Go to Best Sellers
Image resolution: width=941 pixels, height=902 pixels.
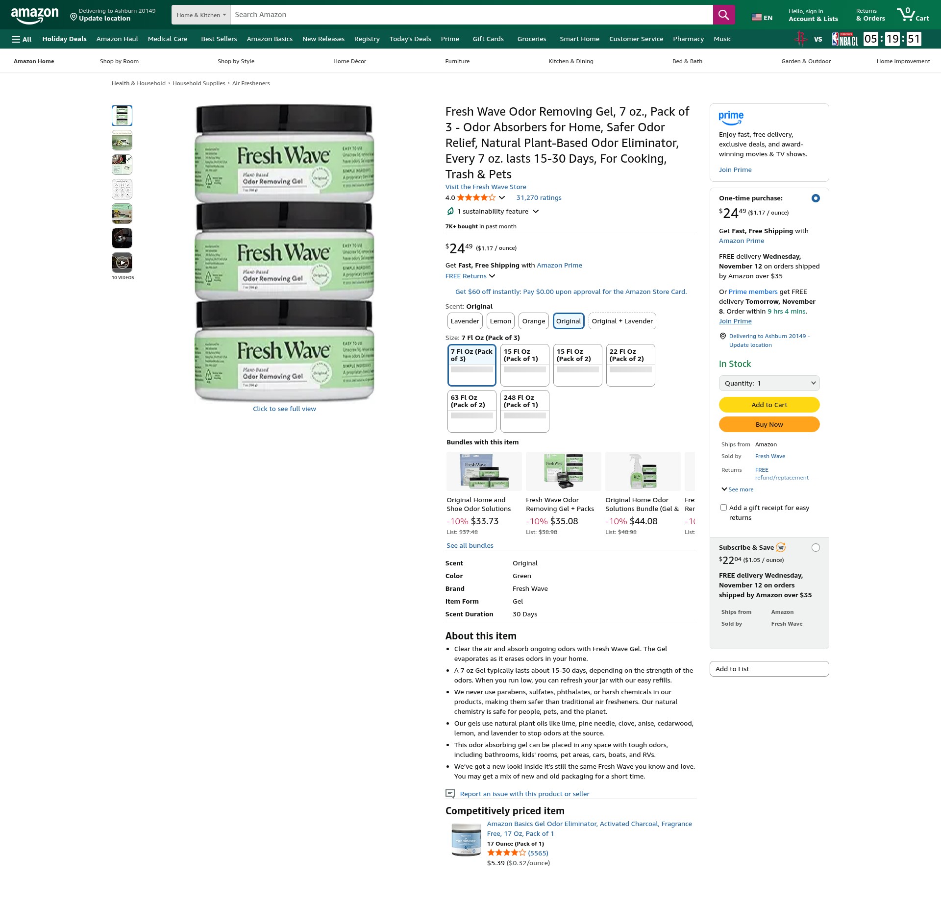pyautogui.click(x=219, y=39)
